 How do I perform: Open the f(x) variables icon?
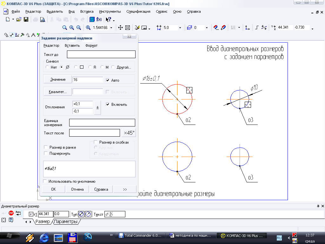pos(99,19)
